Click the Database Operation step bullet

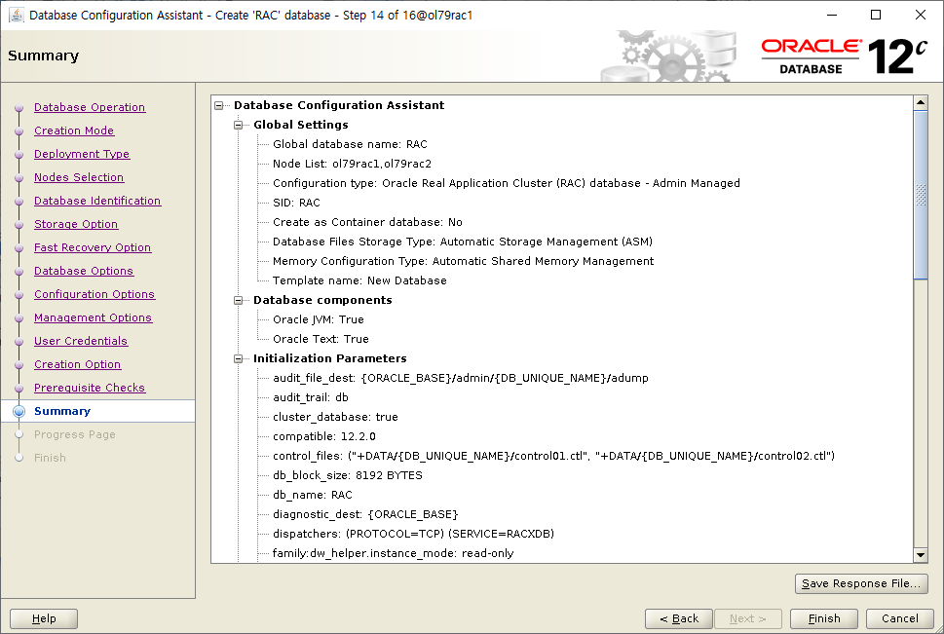[19, 108]
